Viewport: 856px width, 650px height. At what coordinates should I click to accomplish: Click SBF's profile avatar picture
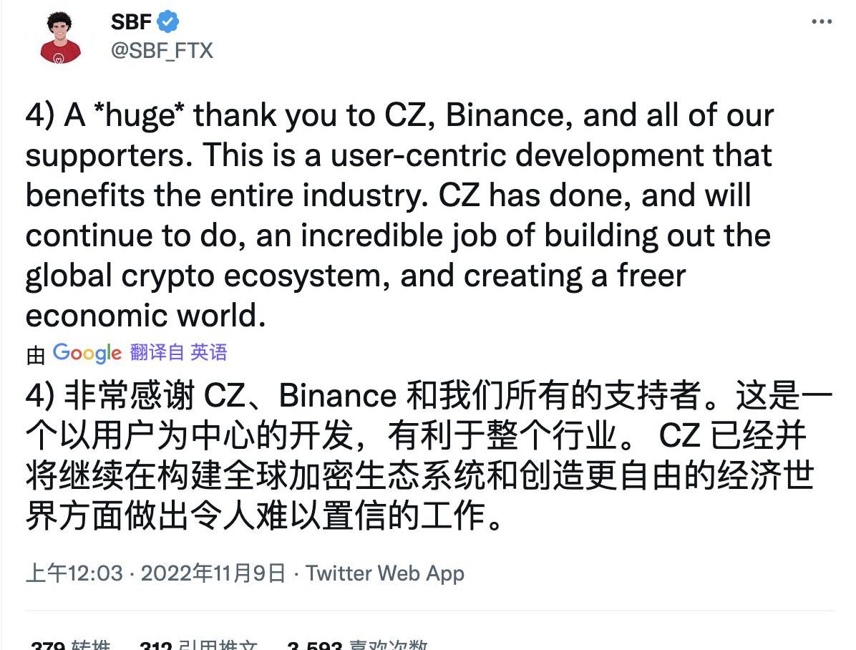pos(60,37)
